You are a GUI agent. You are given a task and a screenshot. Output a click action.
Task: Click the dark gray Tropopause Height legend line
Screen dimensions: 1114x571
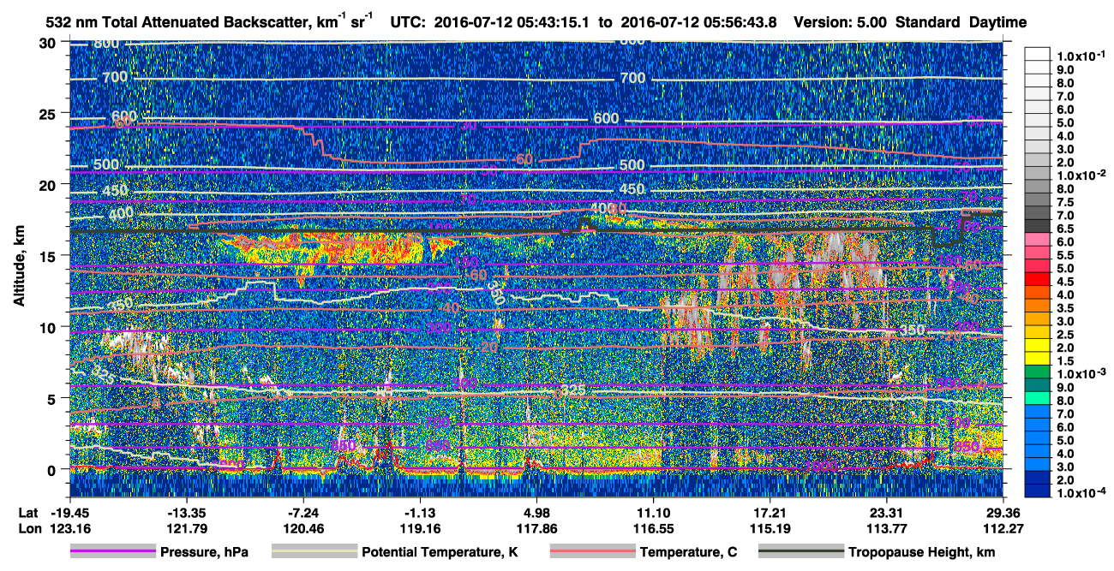800,552
